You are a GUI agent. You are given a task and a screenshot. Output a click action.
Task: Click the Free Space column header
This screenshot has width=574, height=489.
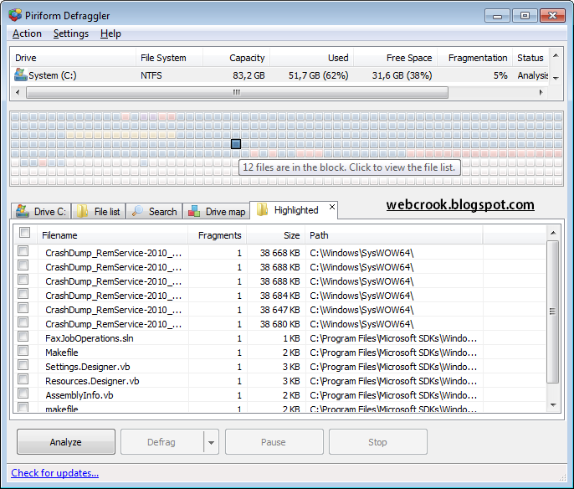click(395, 58)
